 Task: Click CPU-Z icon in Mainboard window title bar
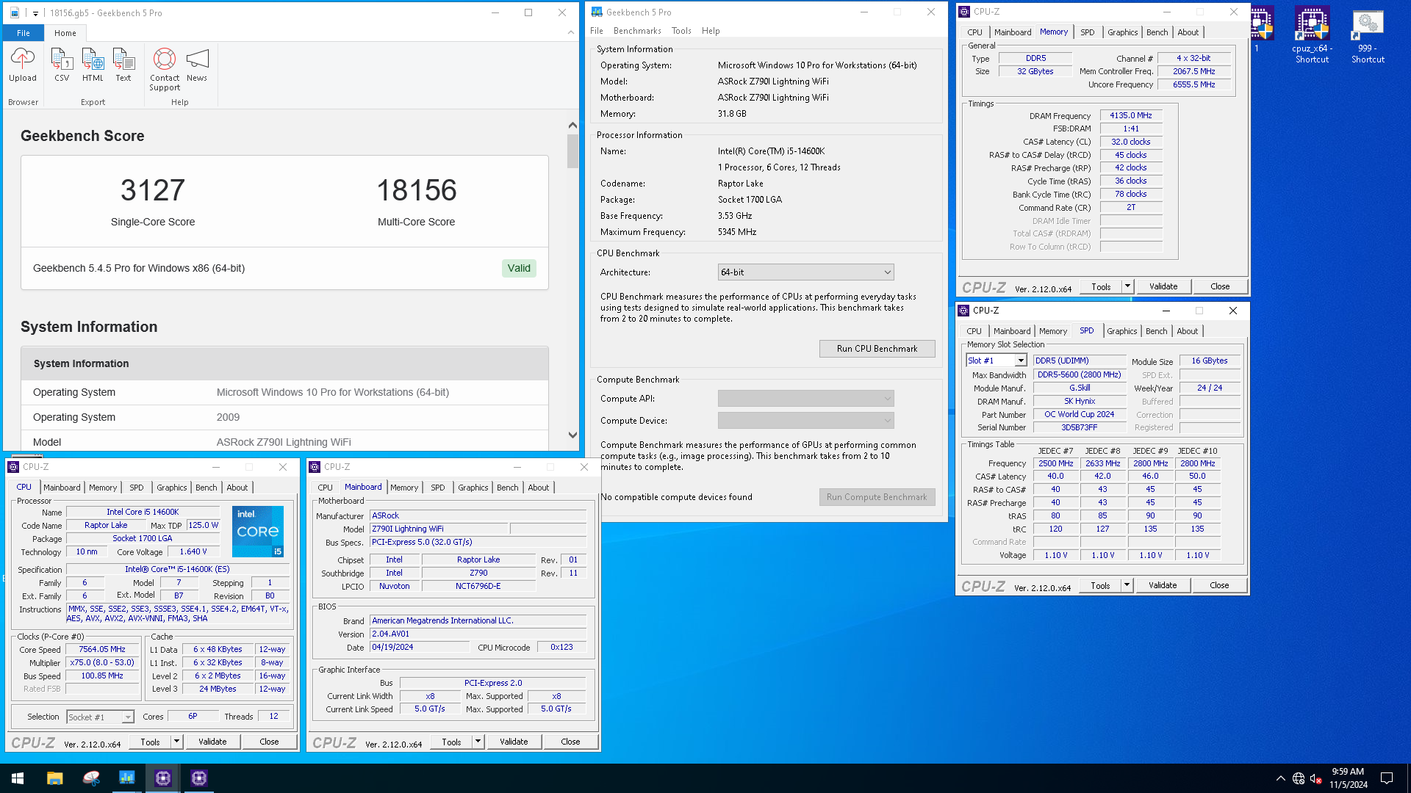[315, 467]
